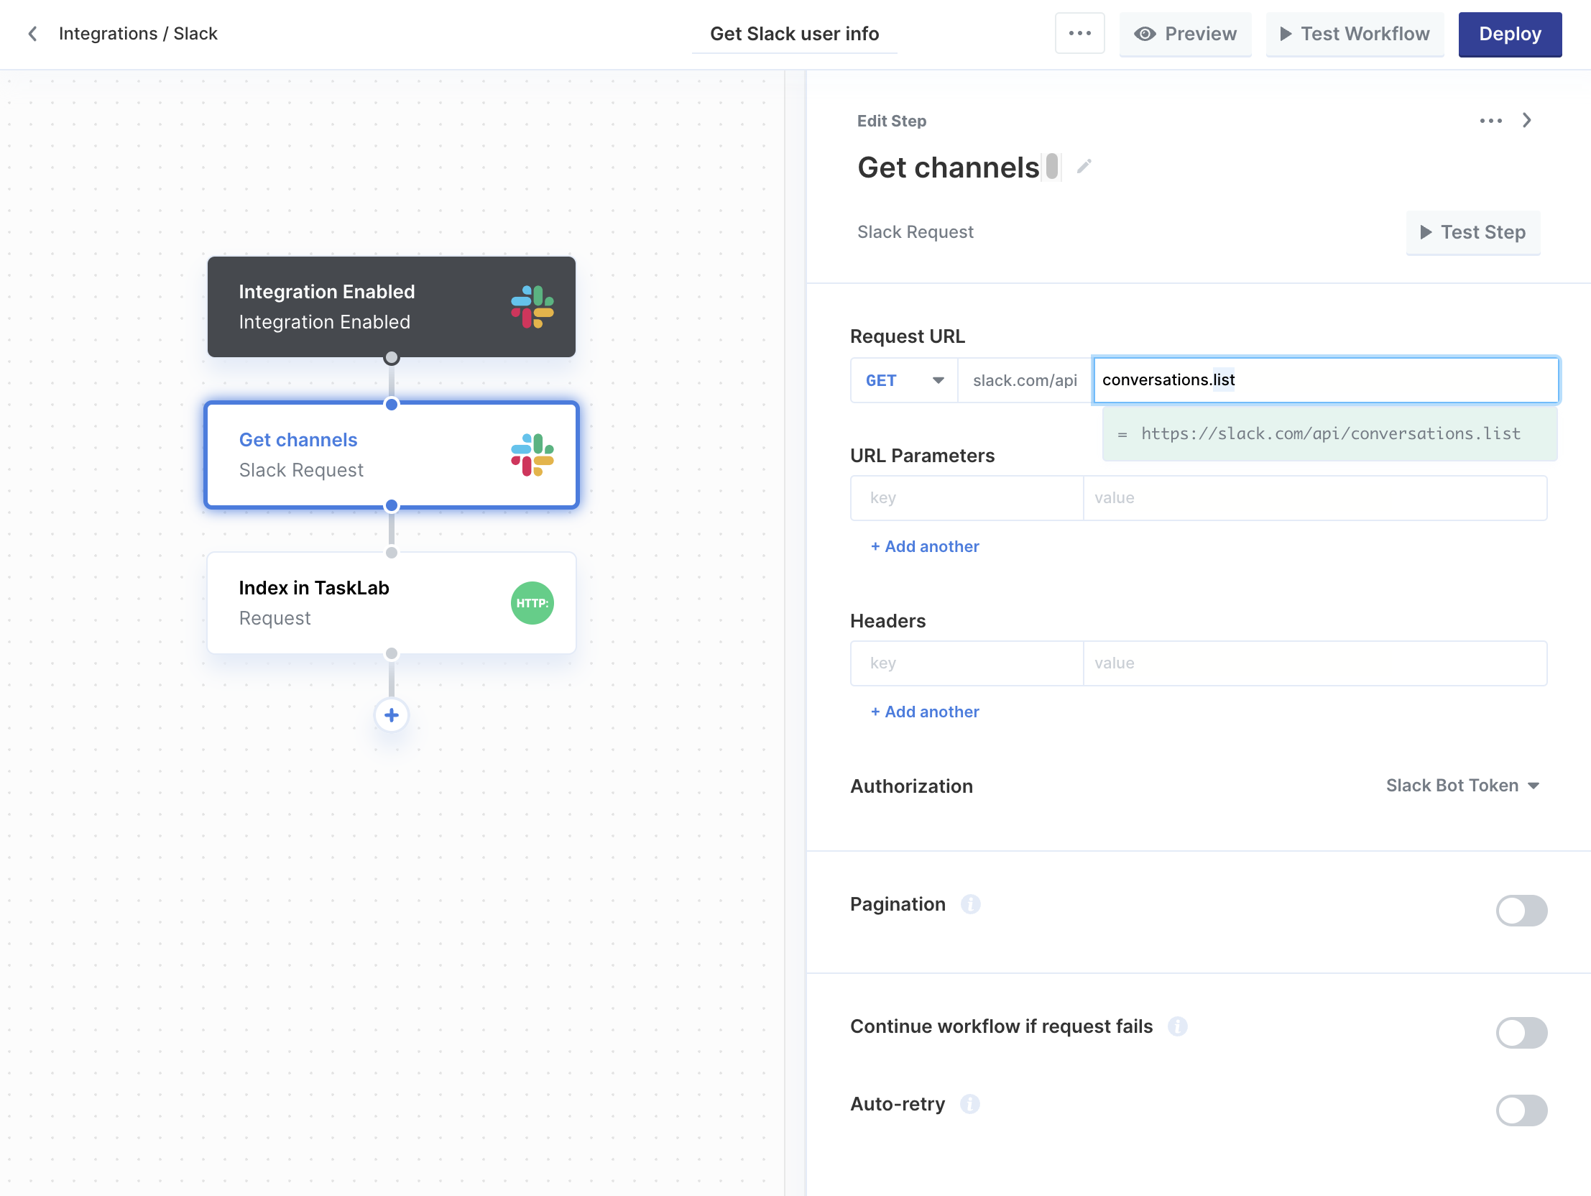Click the Pagination info icon
This screenshot has height=1196, width=1591.
tap(970, 904)
